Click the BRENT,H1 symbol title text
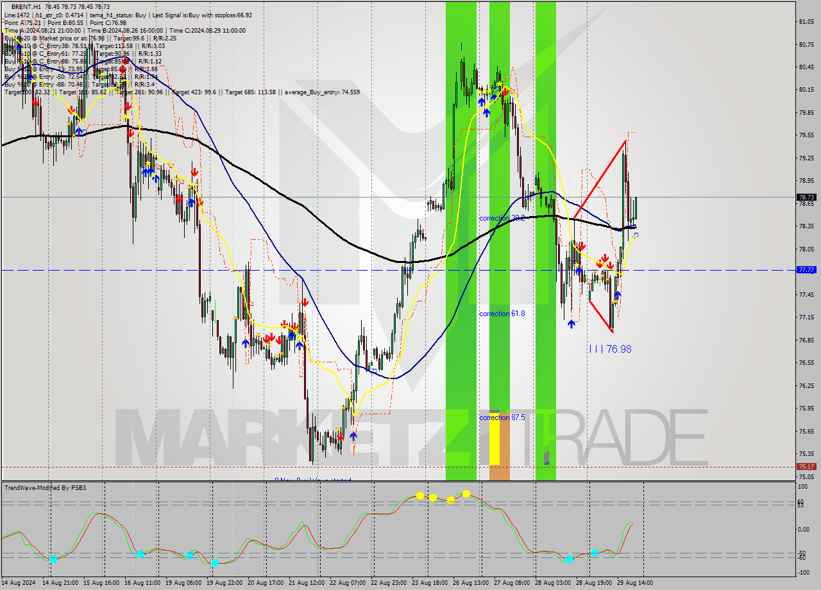Screen dimensions: 821x590 click(26, 6)
